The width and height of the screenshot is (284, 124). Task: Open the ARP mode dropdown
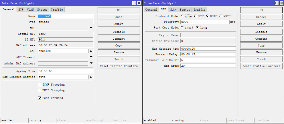(x=91, y=51)
